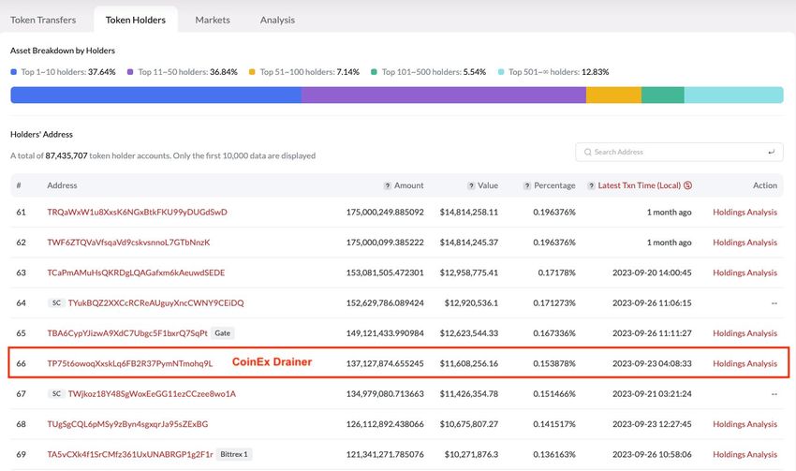
Task: Click the SC badge on row 67
Action: (54, 394)
